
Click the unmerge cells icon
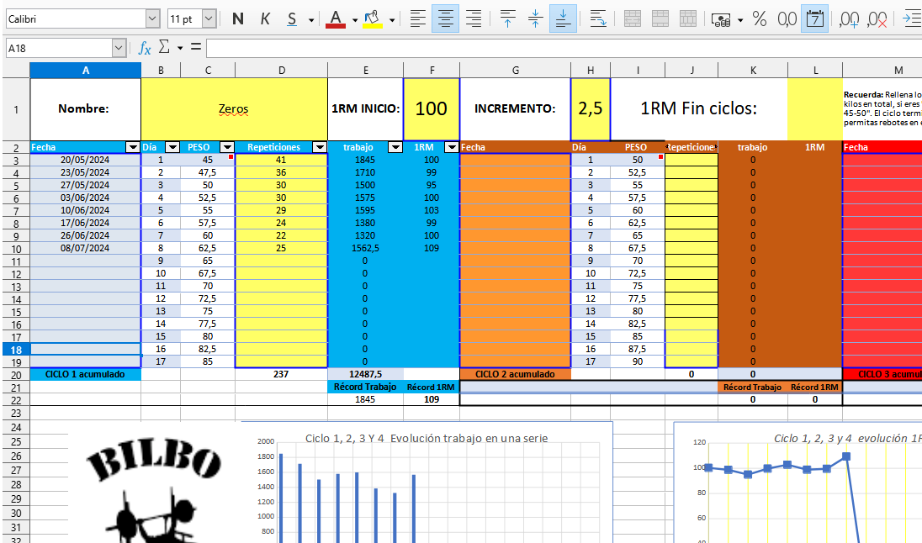[688, 18]
